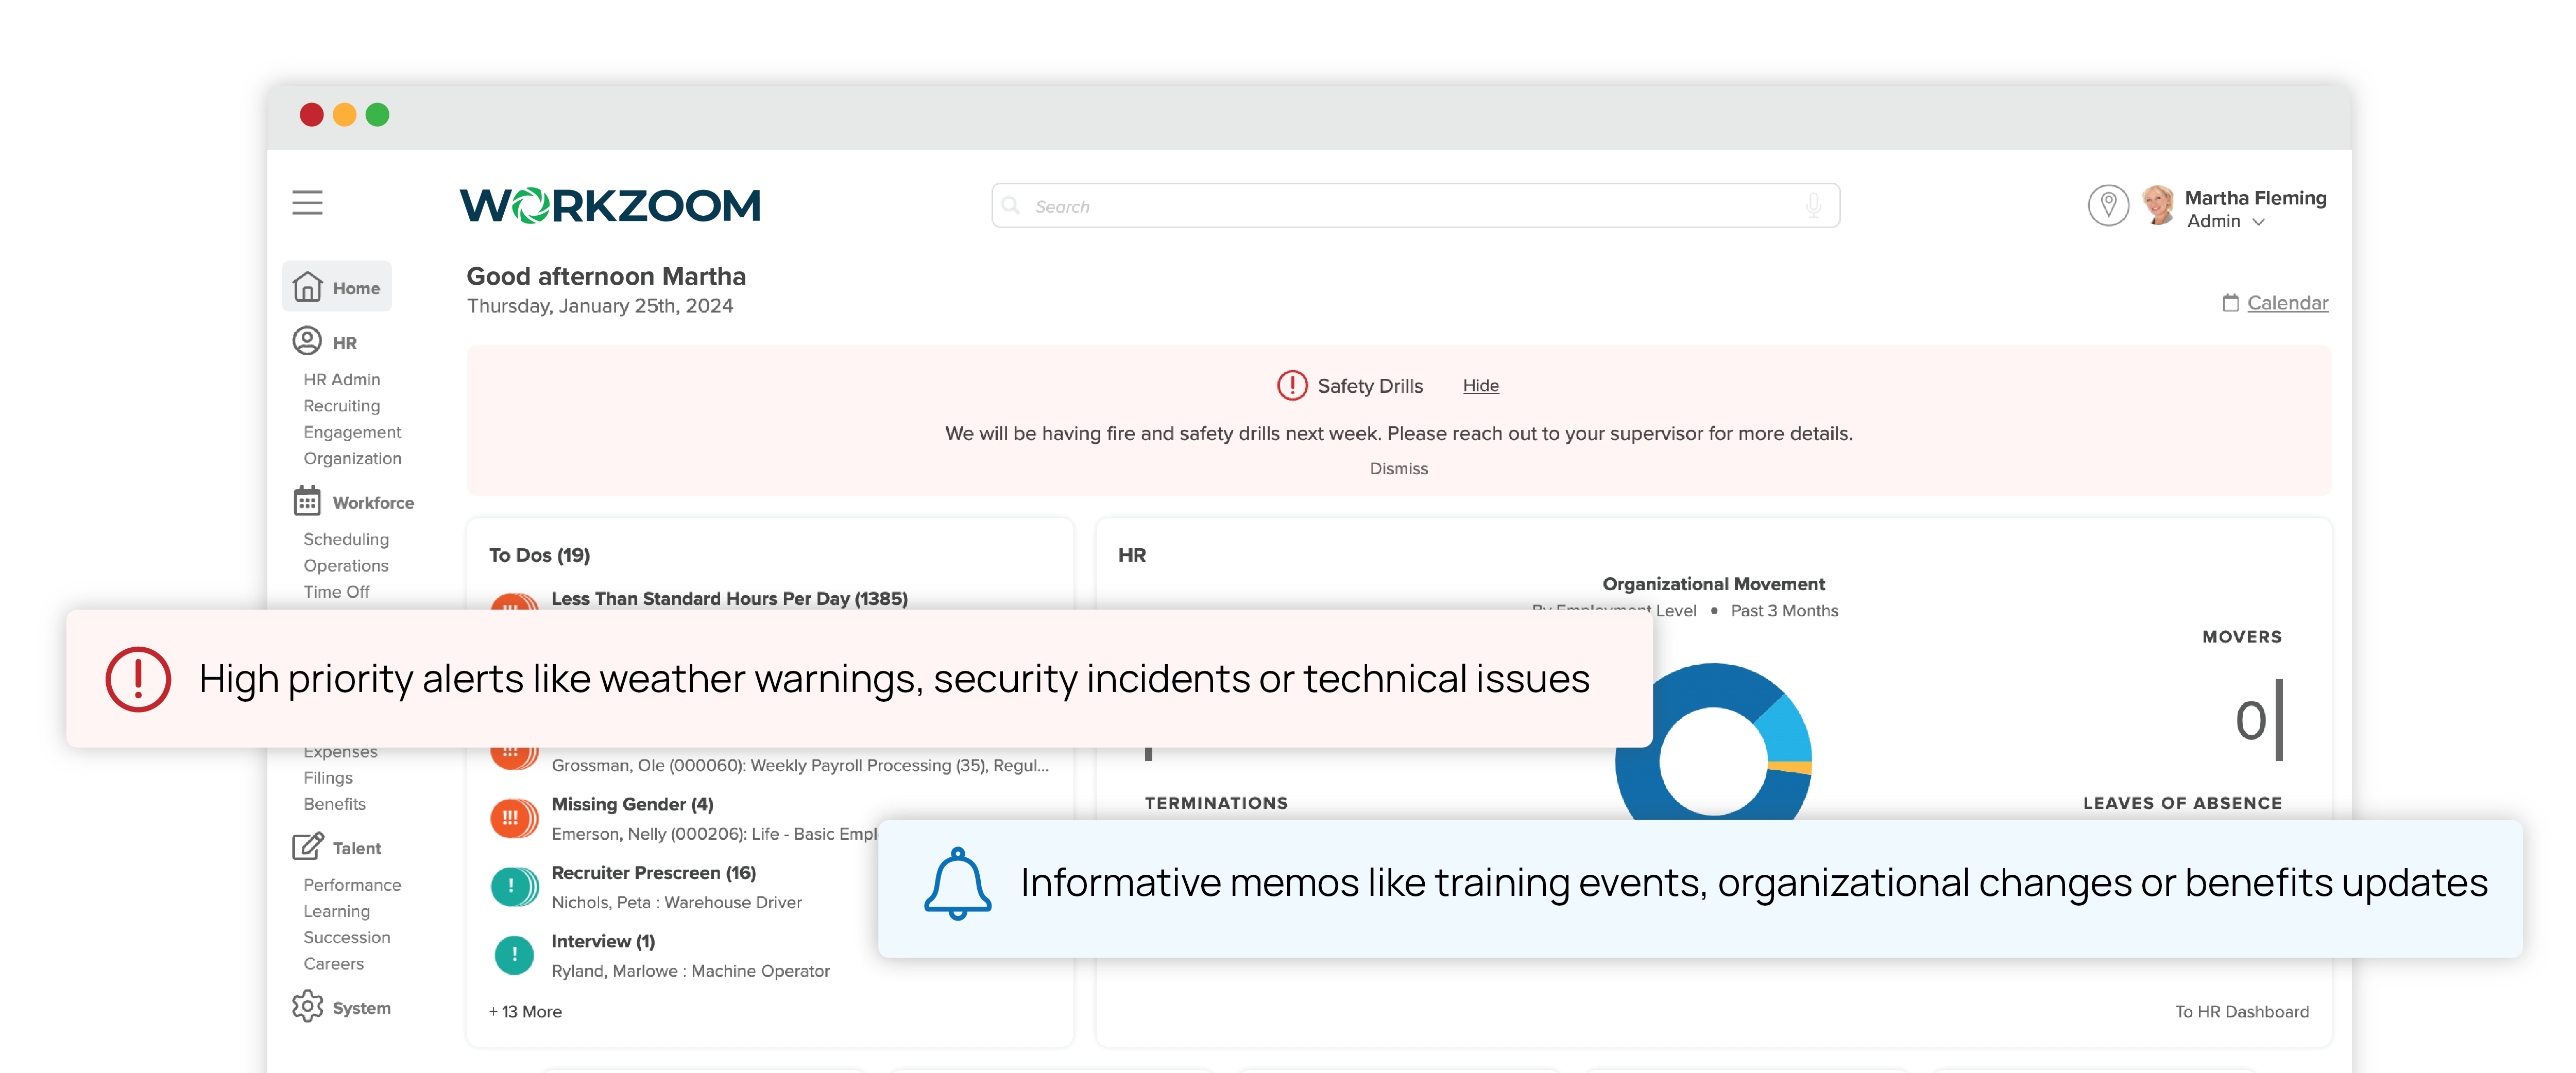
Task: Click inside the Search field
Action: [x=1415, y=206]
